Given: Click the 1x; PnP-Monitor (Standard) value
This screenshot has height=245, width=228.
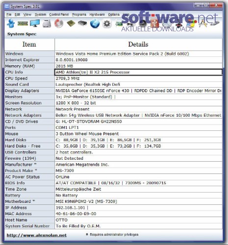Looking at the screenshot, I should [84, 97].
